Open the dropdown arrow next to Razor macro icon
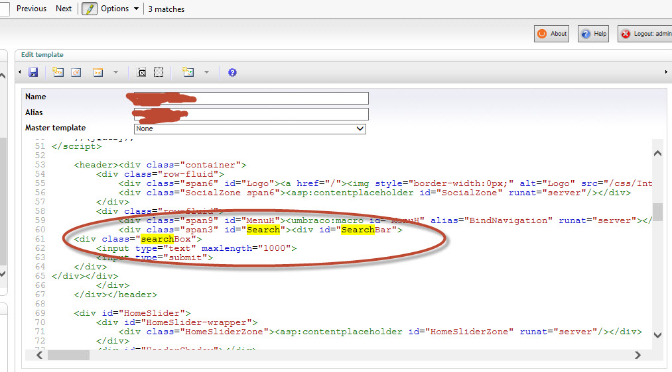This screenshot has width=672, height=372. click(x=206, y=72)
